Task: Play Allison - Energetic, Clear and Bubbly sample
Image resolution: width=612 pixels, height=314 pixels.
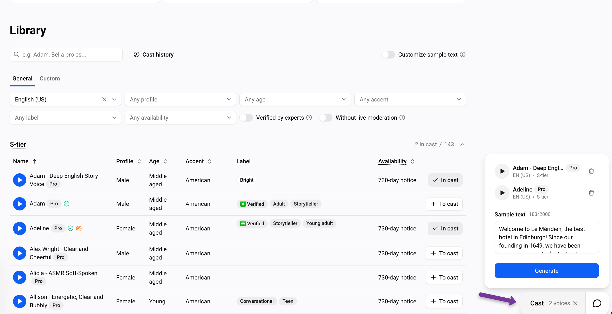Action: (20, 301)
